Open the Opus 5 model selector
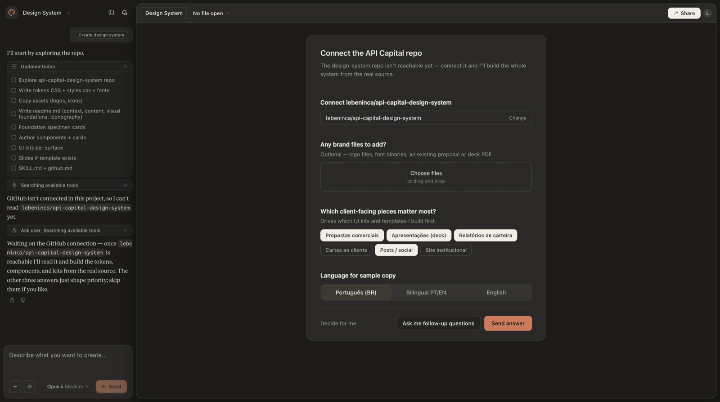Viewport: 720px width, 402px height. point(68,386)
